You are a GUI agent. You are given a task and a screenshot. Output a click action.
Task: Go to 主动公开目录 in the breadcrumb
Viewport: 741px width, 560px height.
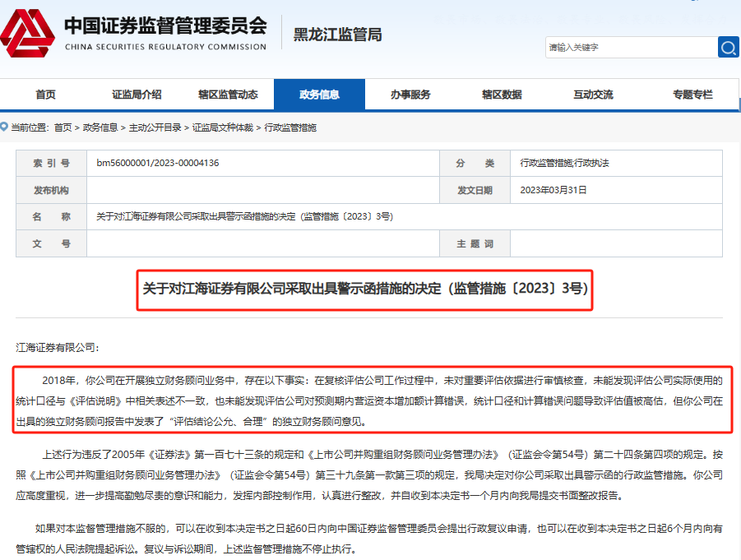point(155,127)
